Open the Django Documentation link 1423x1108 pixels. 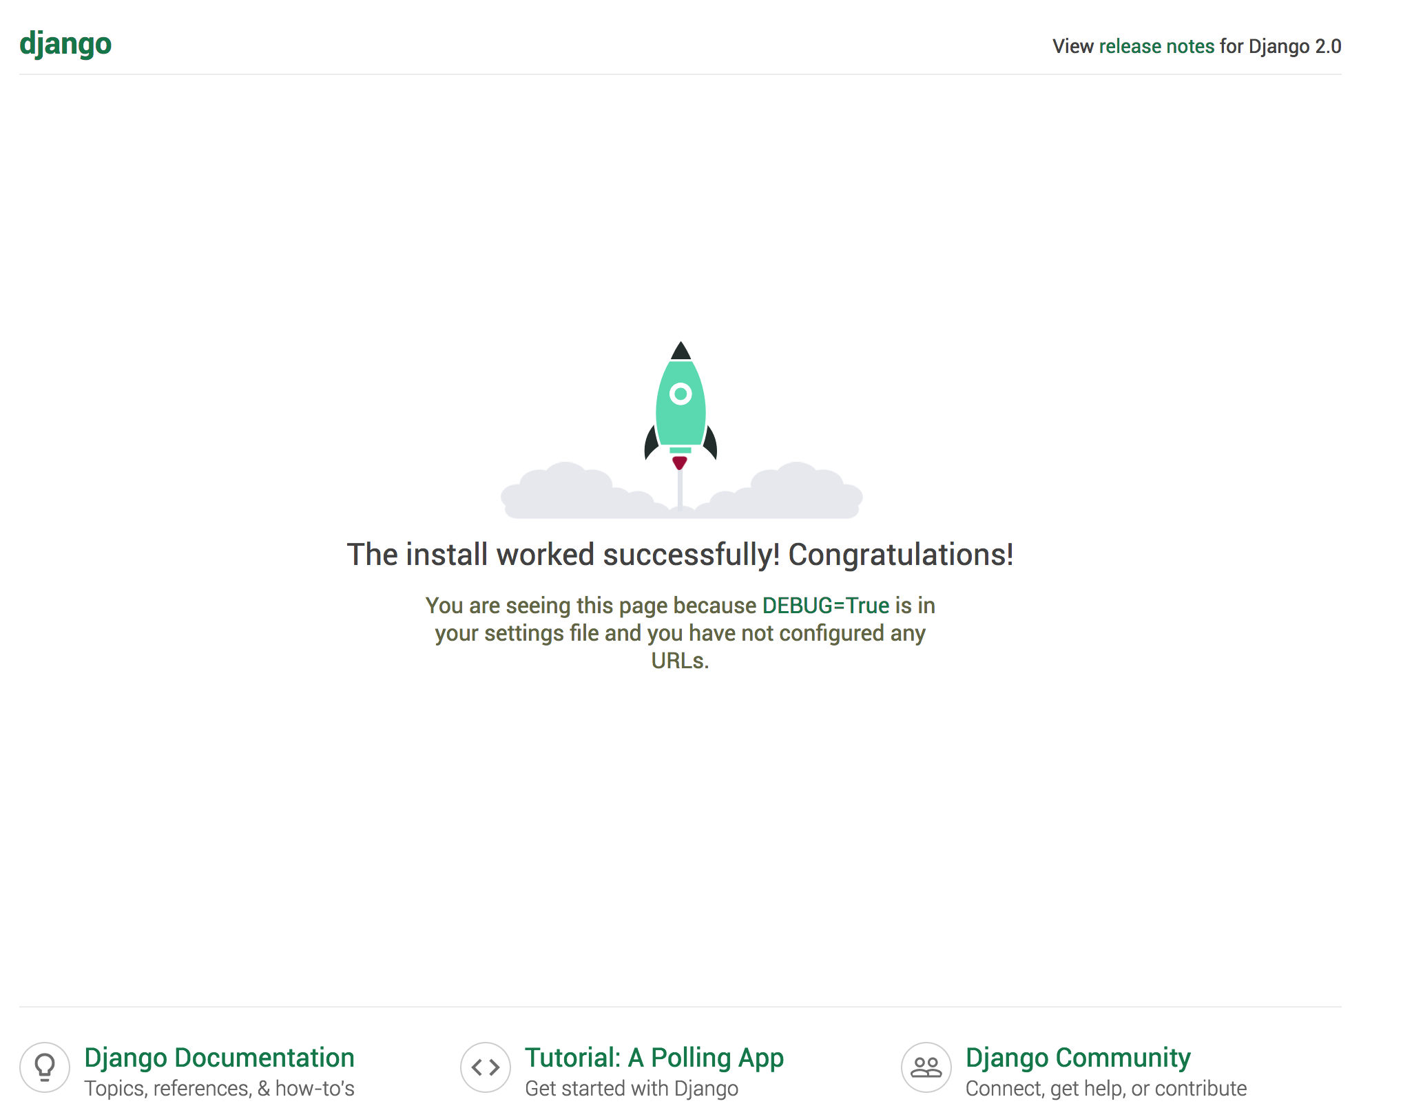(219, 1057)
